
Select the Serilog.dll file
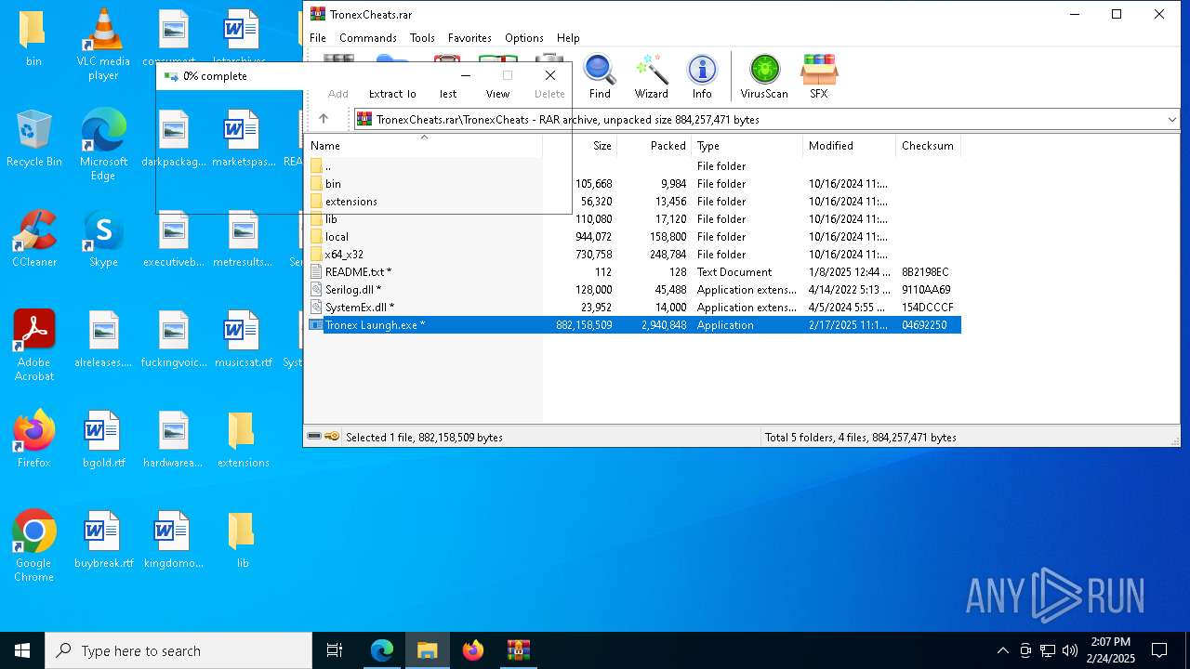(633, 290)
